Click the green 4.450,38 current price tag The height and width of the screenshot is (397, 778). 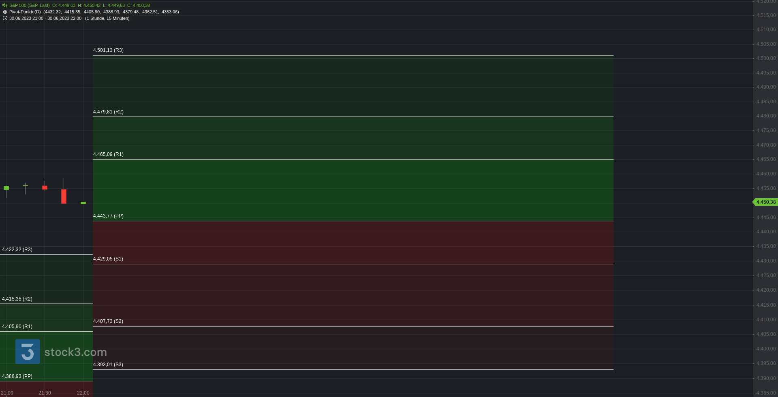765,202
